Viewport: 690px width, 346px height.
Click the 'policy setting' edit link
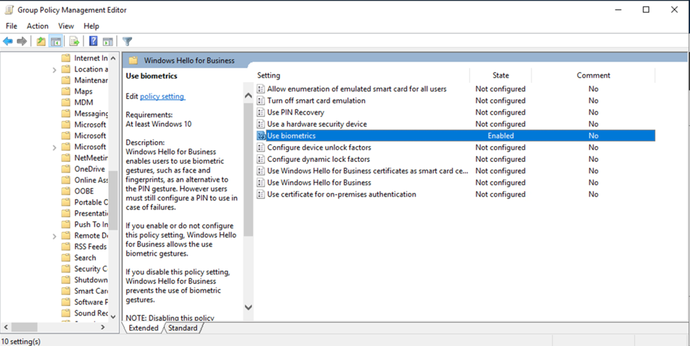[x=162, y=96]
